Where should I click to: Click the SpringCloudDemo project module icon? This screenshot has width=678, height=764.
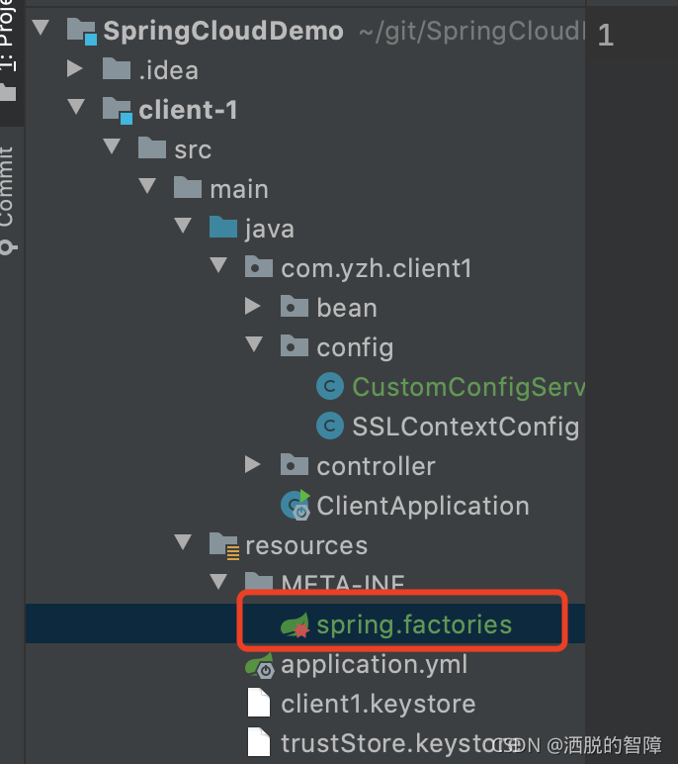81,32
